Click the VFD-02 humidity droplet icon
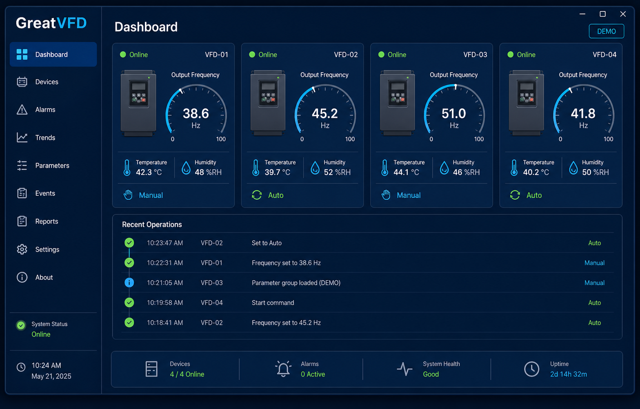This screenshot has height=409, width=640. [315, 168]
